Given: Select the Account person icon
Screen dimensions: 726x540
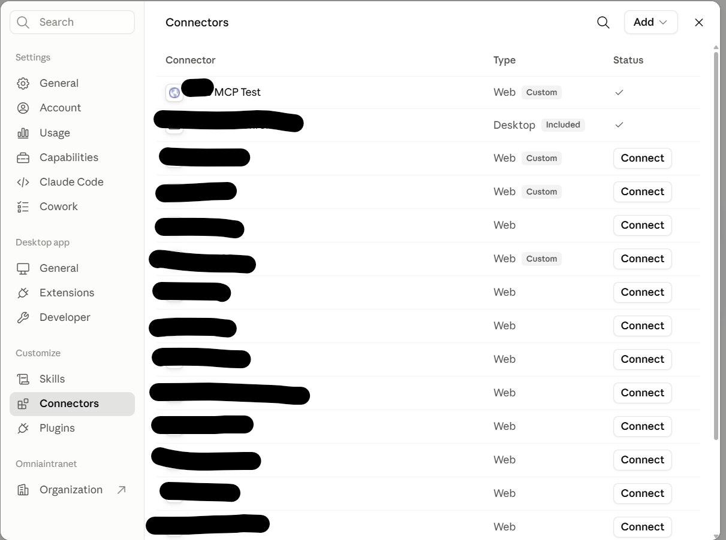Looking at the screenshot, I should pos(23,108).
